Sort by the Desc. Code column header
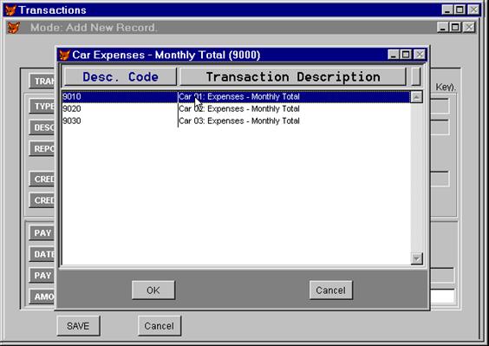The image size is (489, 346). point(121,77)
